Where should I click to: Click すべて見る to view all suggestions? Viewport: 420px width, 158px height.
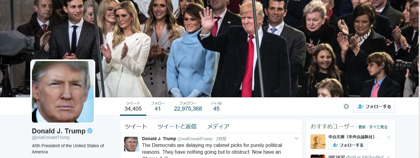(x=378, y=127)
